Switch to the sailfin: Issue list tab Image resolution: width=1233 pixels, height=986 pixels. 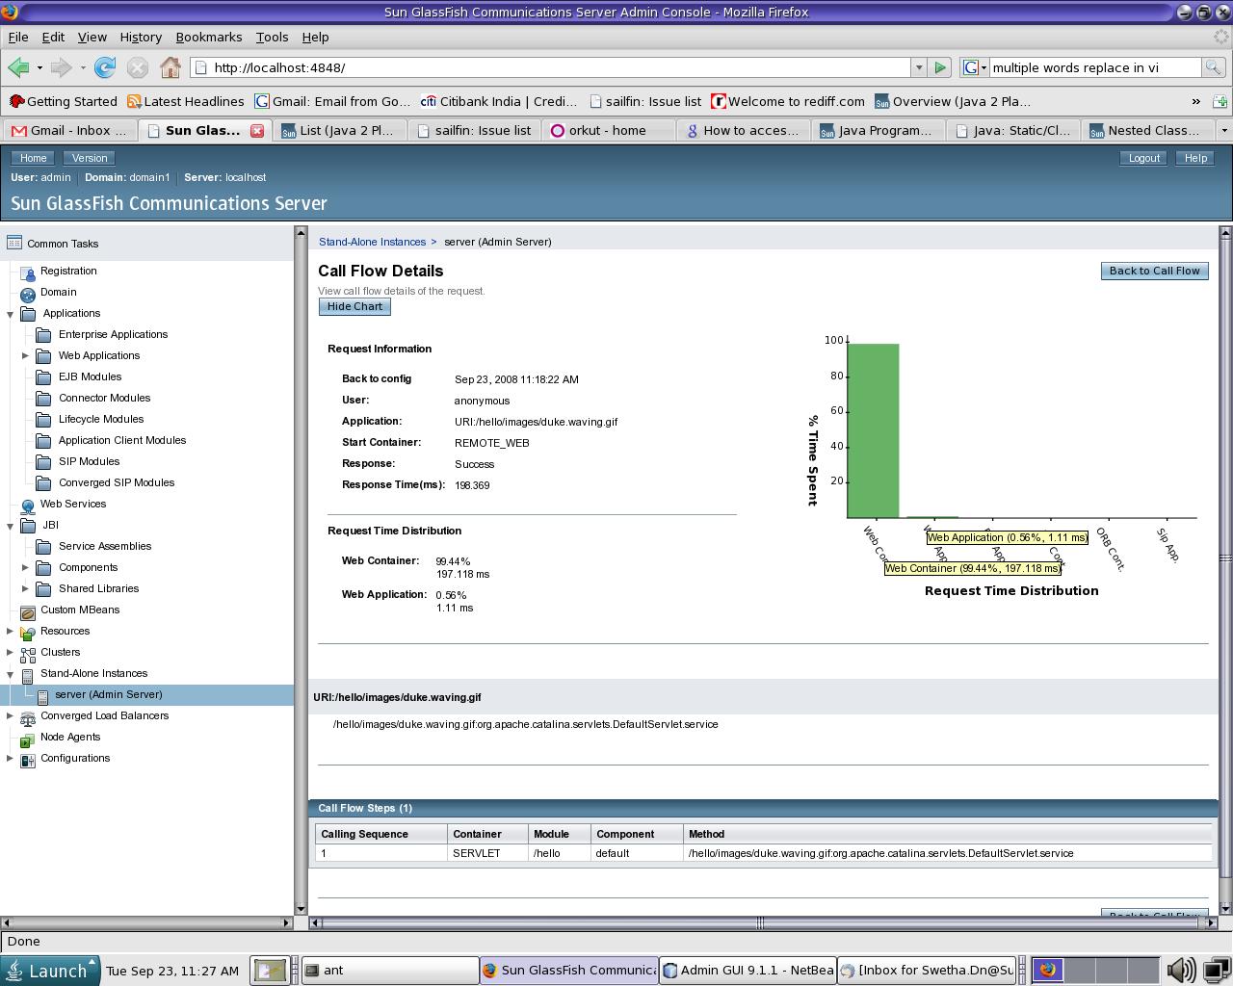[x=474, y=130]
